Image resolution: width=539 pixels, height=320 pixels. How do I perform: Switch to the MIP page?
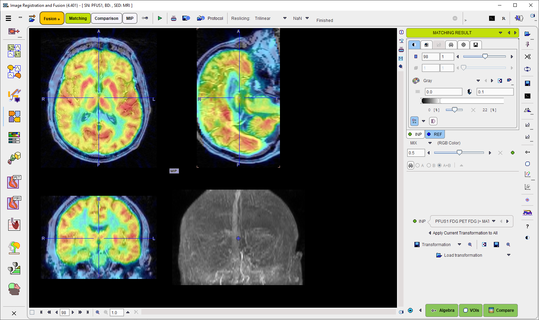130,18
